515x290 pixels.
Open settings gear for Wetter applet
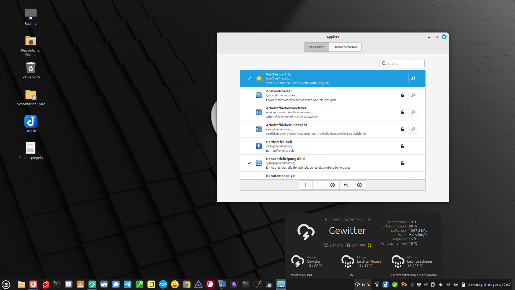(413, 78)
